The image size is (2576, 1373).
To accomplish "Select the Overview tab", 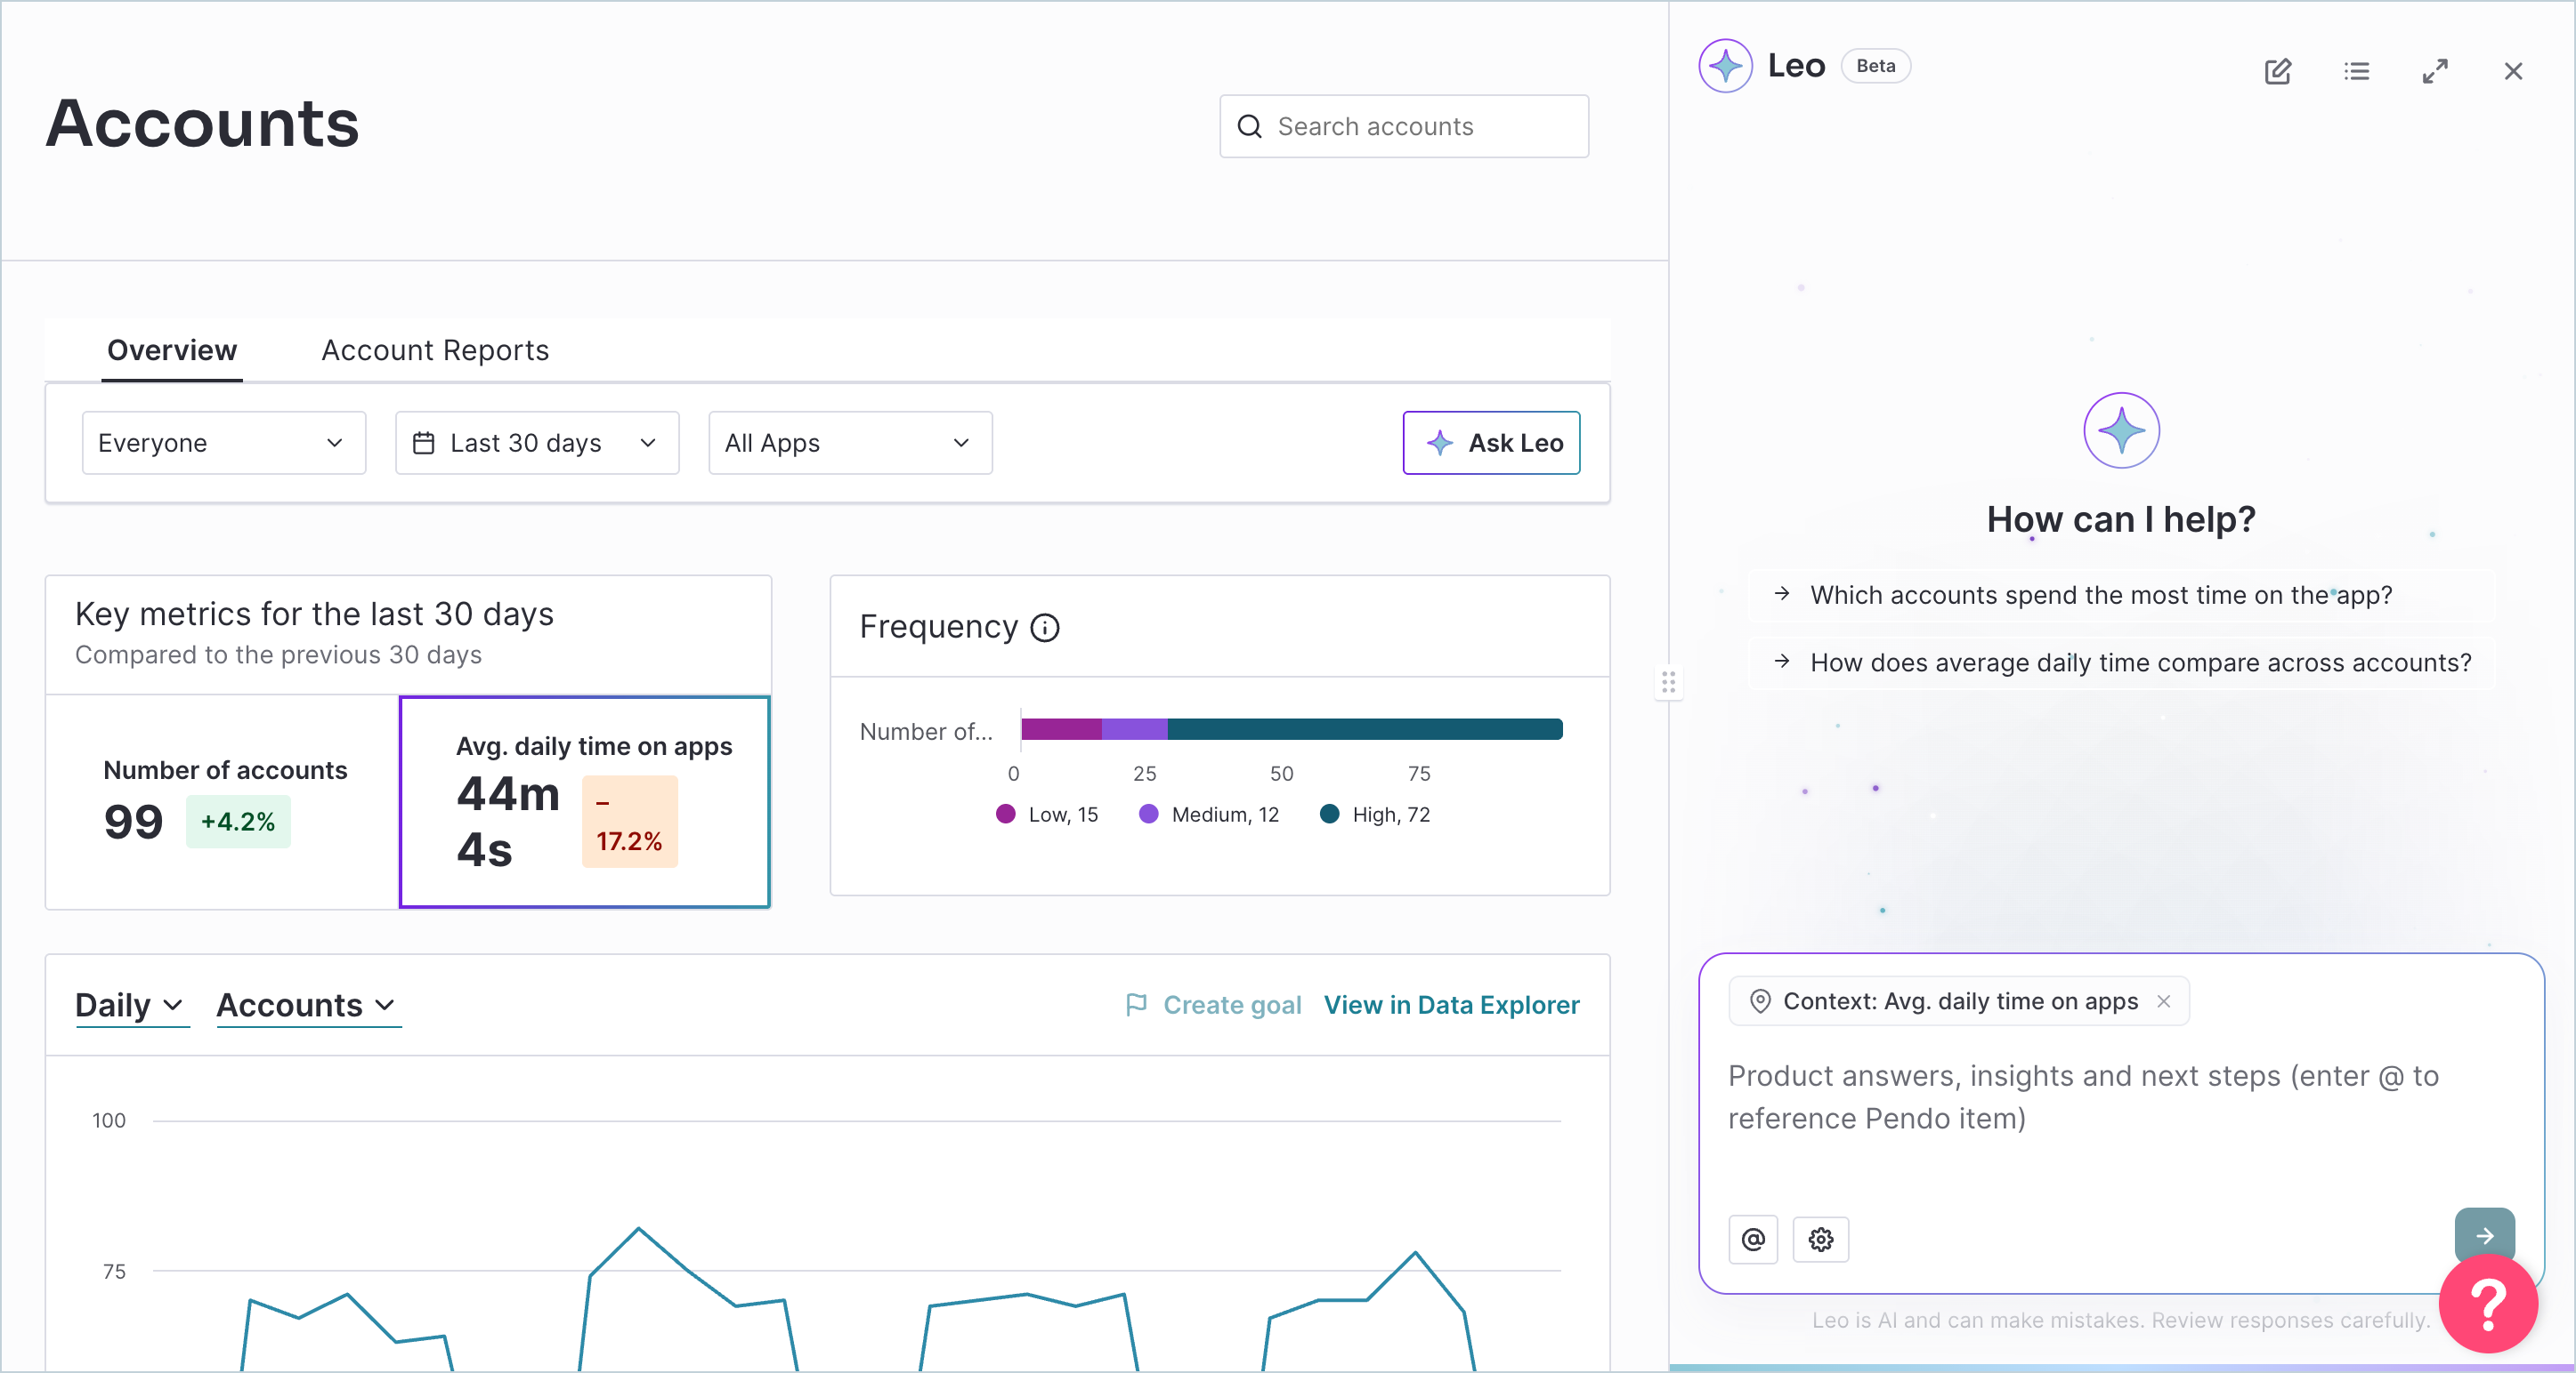I will point(172,350).
